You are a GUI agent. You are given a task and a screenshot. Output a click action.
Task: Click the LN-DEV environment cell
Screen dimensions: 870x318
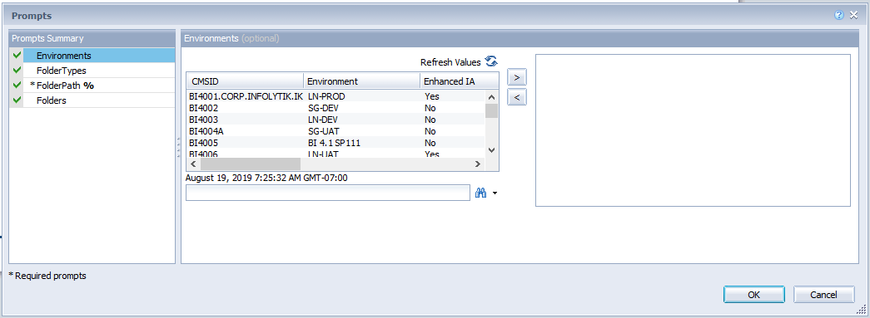click(x=323, y=120)
